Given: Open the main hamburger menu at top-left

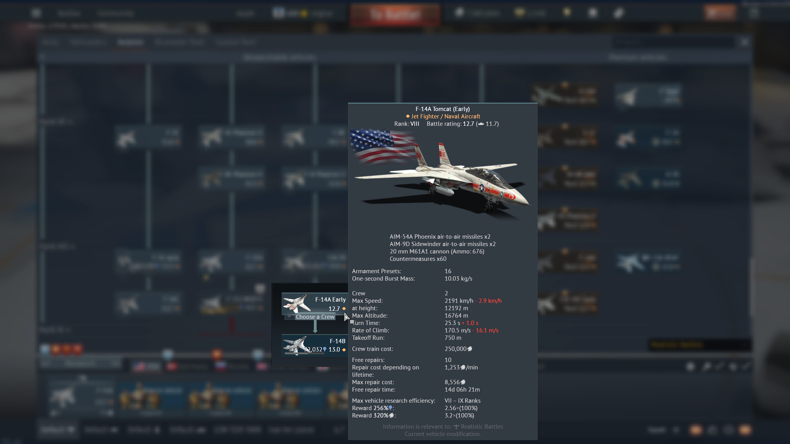Looking at the screenshot, I should pyautogui.click(x=36, y=13).
